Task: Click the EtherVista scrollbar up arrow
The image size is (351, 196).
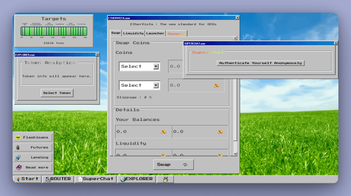Action: click(235, 38)
